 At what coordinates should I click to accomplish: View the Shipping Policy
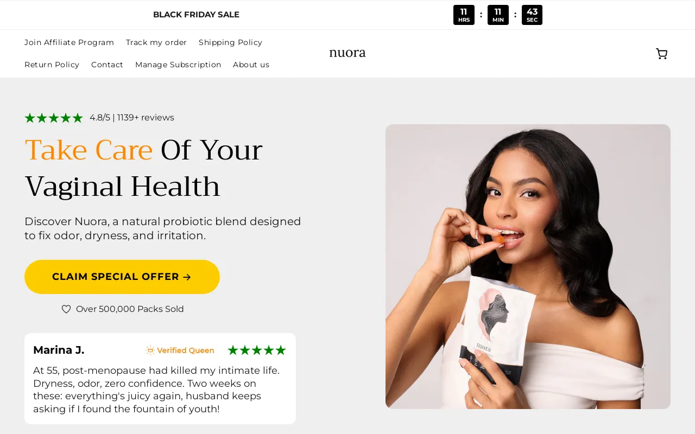coord(230,42)
